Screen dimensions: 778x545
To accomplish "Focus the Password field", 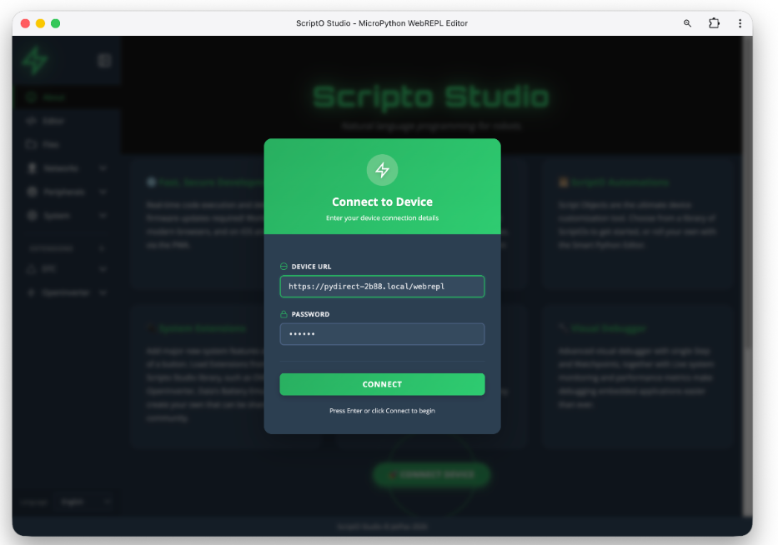I will (x=382, y=334).
